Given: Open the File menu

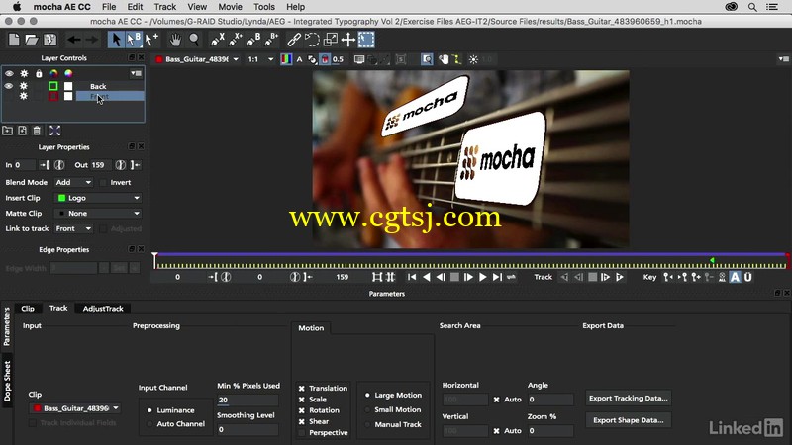Looking at the screenshot, I should click(x=109, y=7).
